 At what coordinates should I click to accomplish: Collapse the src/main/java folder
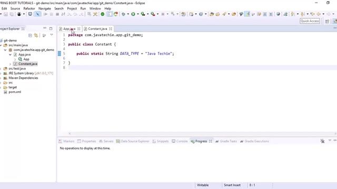[x=1, y=45]
